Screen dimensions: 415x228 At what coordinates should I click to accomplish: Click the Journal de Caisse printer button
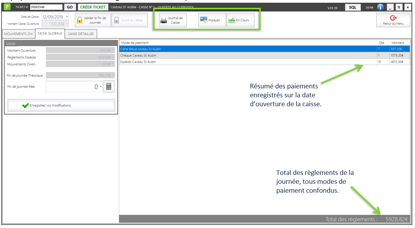173,20
